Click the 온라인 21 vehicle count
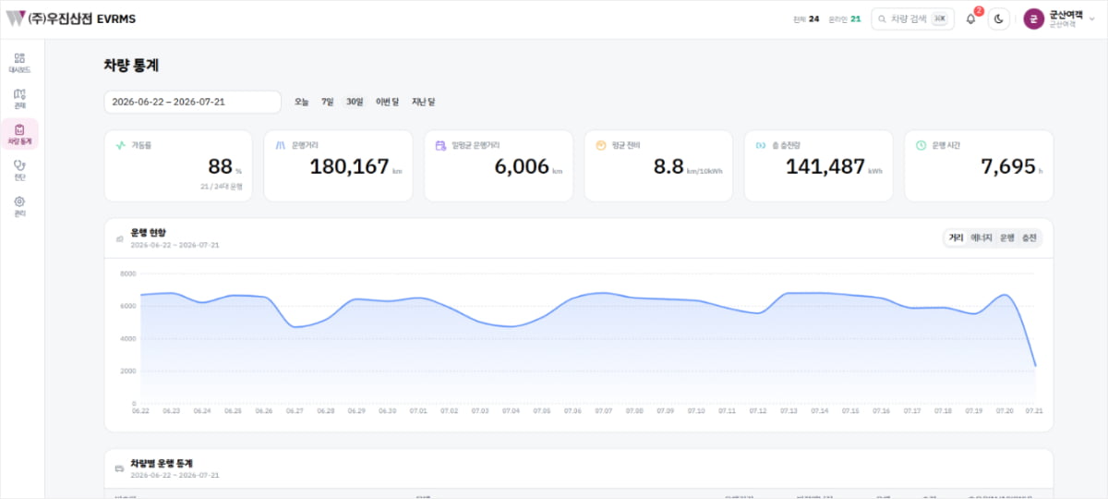1108x499 pixels. coord(845,18)
